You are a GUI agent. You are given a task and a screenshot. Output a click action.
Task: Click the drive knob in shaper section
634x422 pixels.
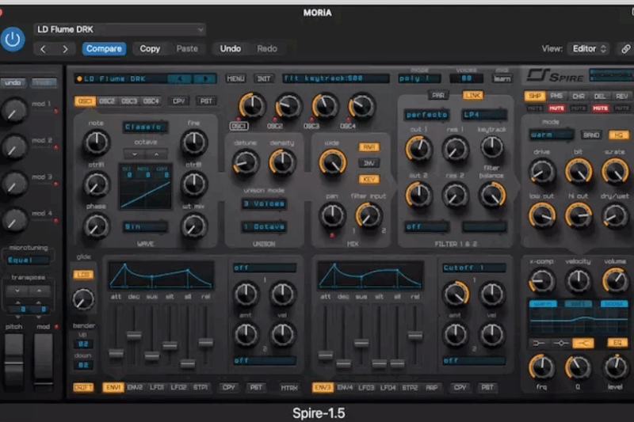pos(542,171)
